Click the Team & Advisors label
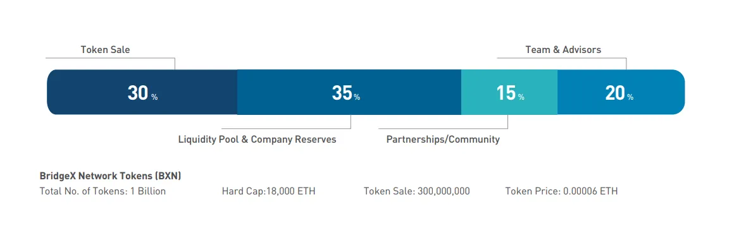734x250 pixels. pos(563,49)
